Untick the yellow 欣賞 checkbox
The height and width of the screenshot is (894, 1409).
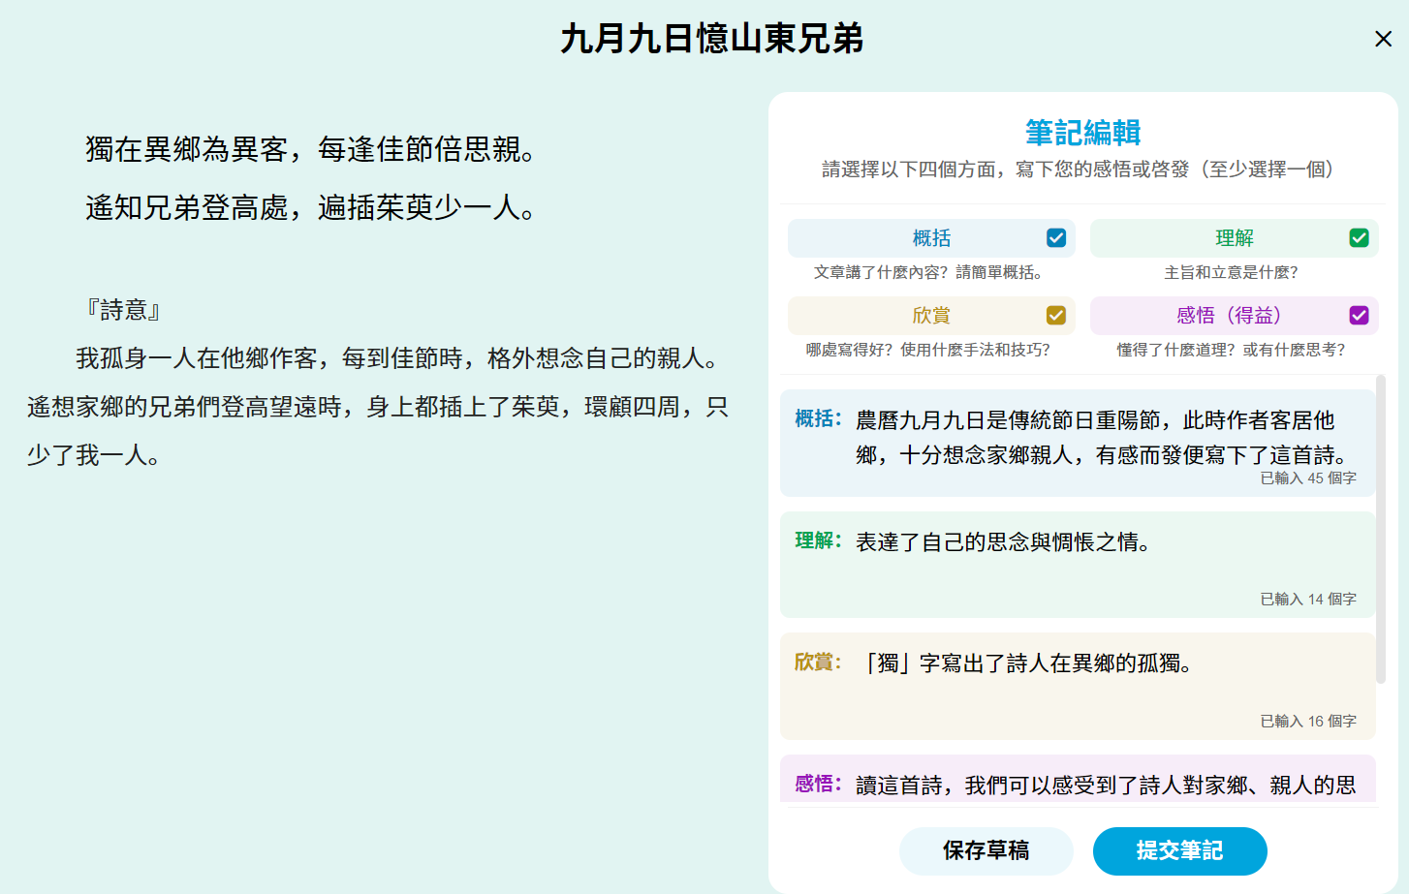click(1056, 316)
